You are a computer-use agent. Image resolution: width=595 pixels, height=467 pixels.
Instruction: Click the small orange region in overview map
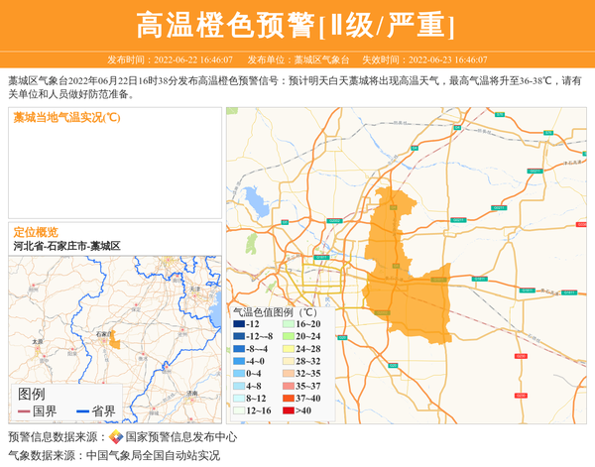(x=115, y=341)
